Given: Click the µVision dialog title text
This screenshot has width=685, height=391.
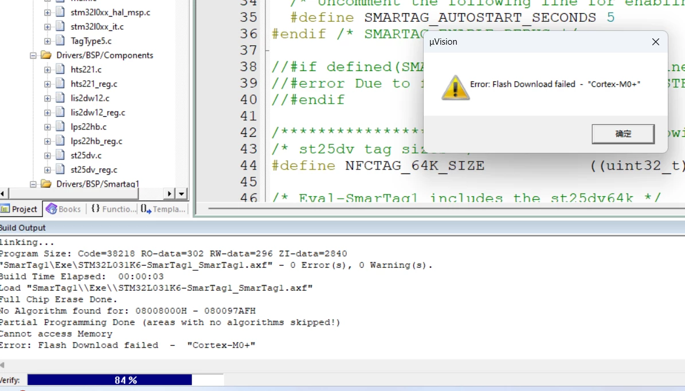Looking at the screenshot, I should click(x=443, y=42).
